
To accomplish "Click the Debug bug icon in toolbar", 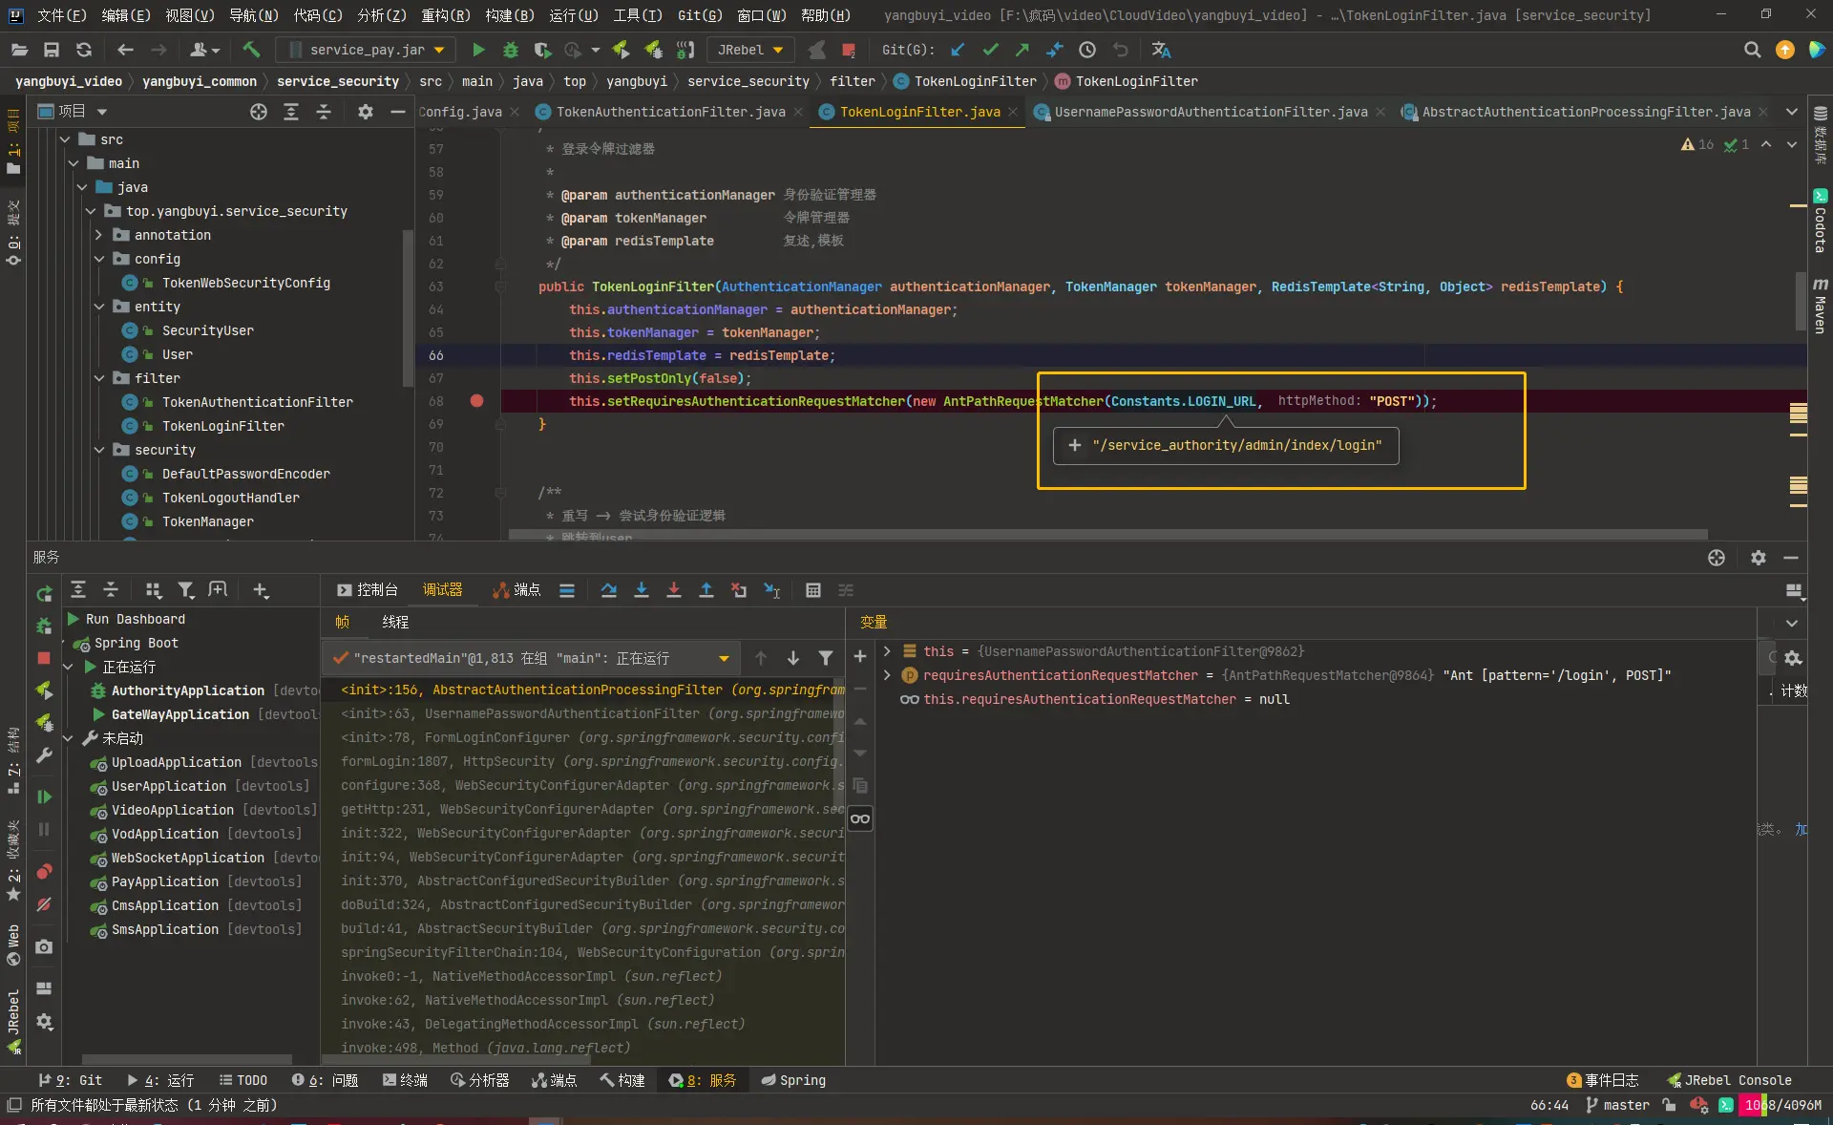I will [511, 50].
